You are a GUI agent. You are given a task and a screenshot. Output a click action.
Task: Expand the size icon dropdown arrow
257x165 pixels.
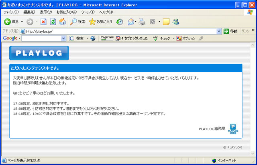point(159,22)
